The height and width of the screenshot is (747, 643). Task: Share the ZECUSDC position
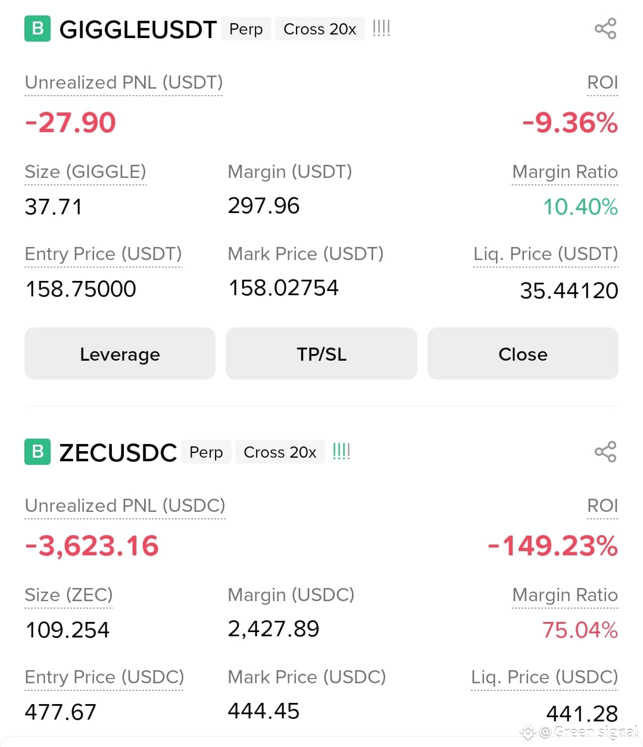pos(605,452)
